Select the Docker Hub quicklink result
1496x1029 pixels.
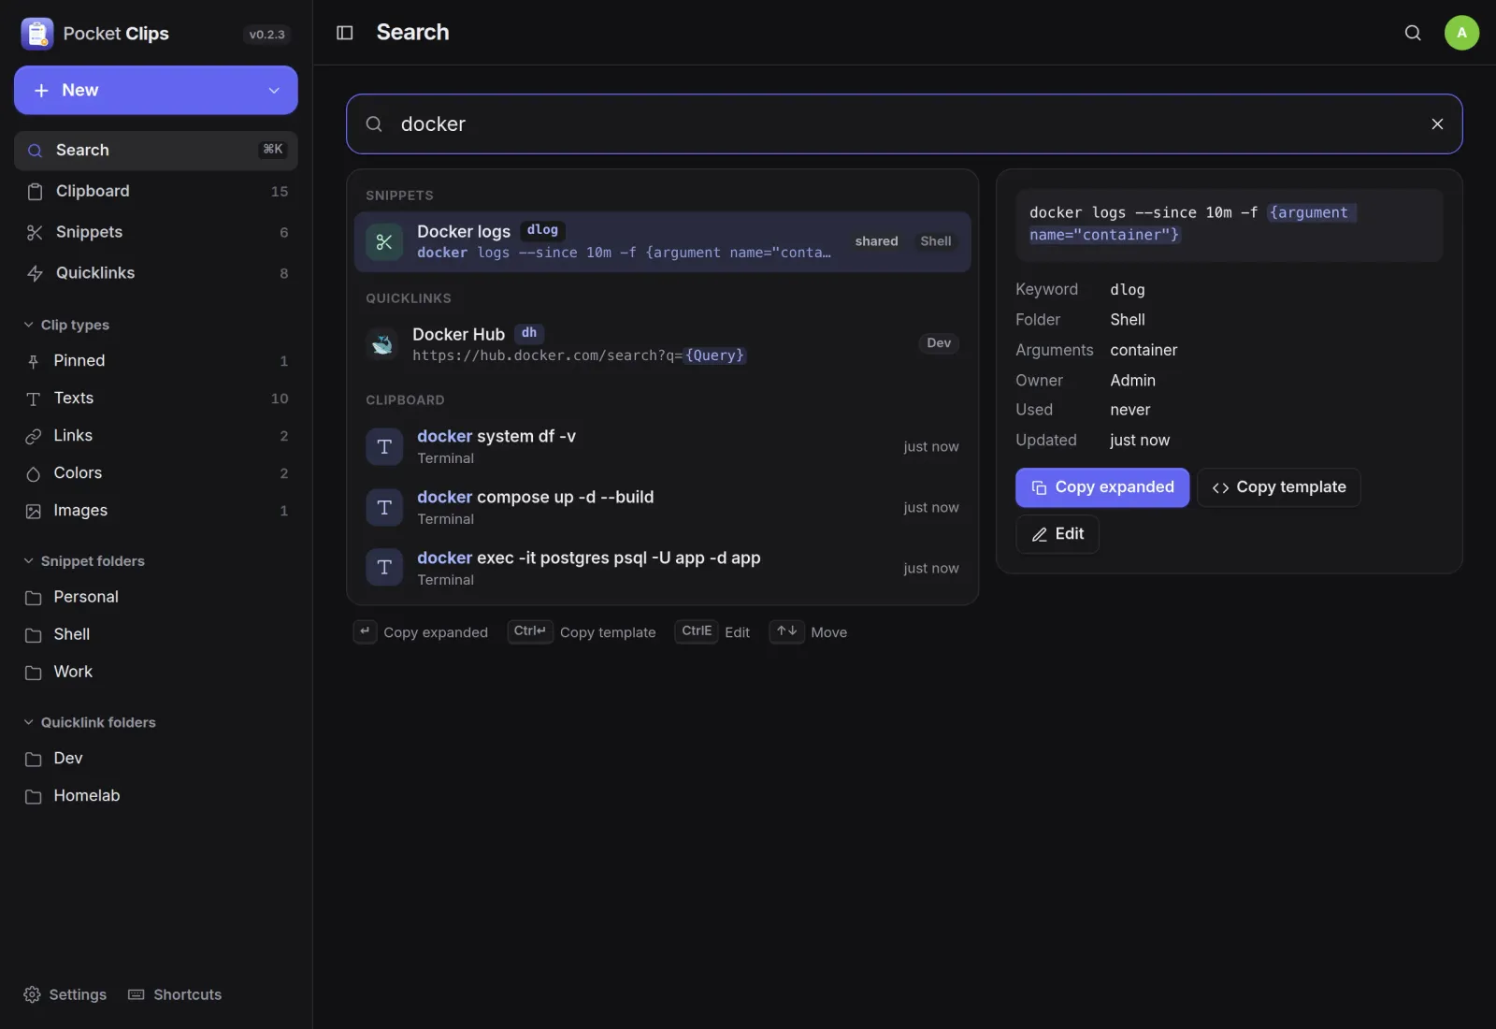point(662,344)
